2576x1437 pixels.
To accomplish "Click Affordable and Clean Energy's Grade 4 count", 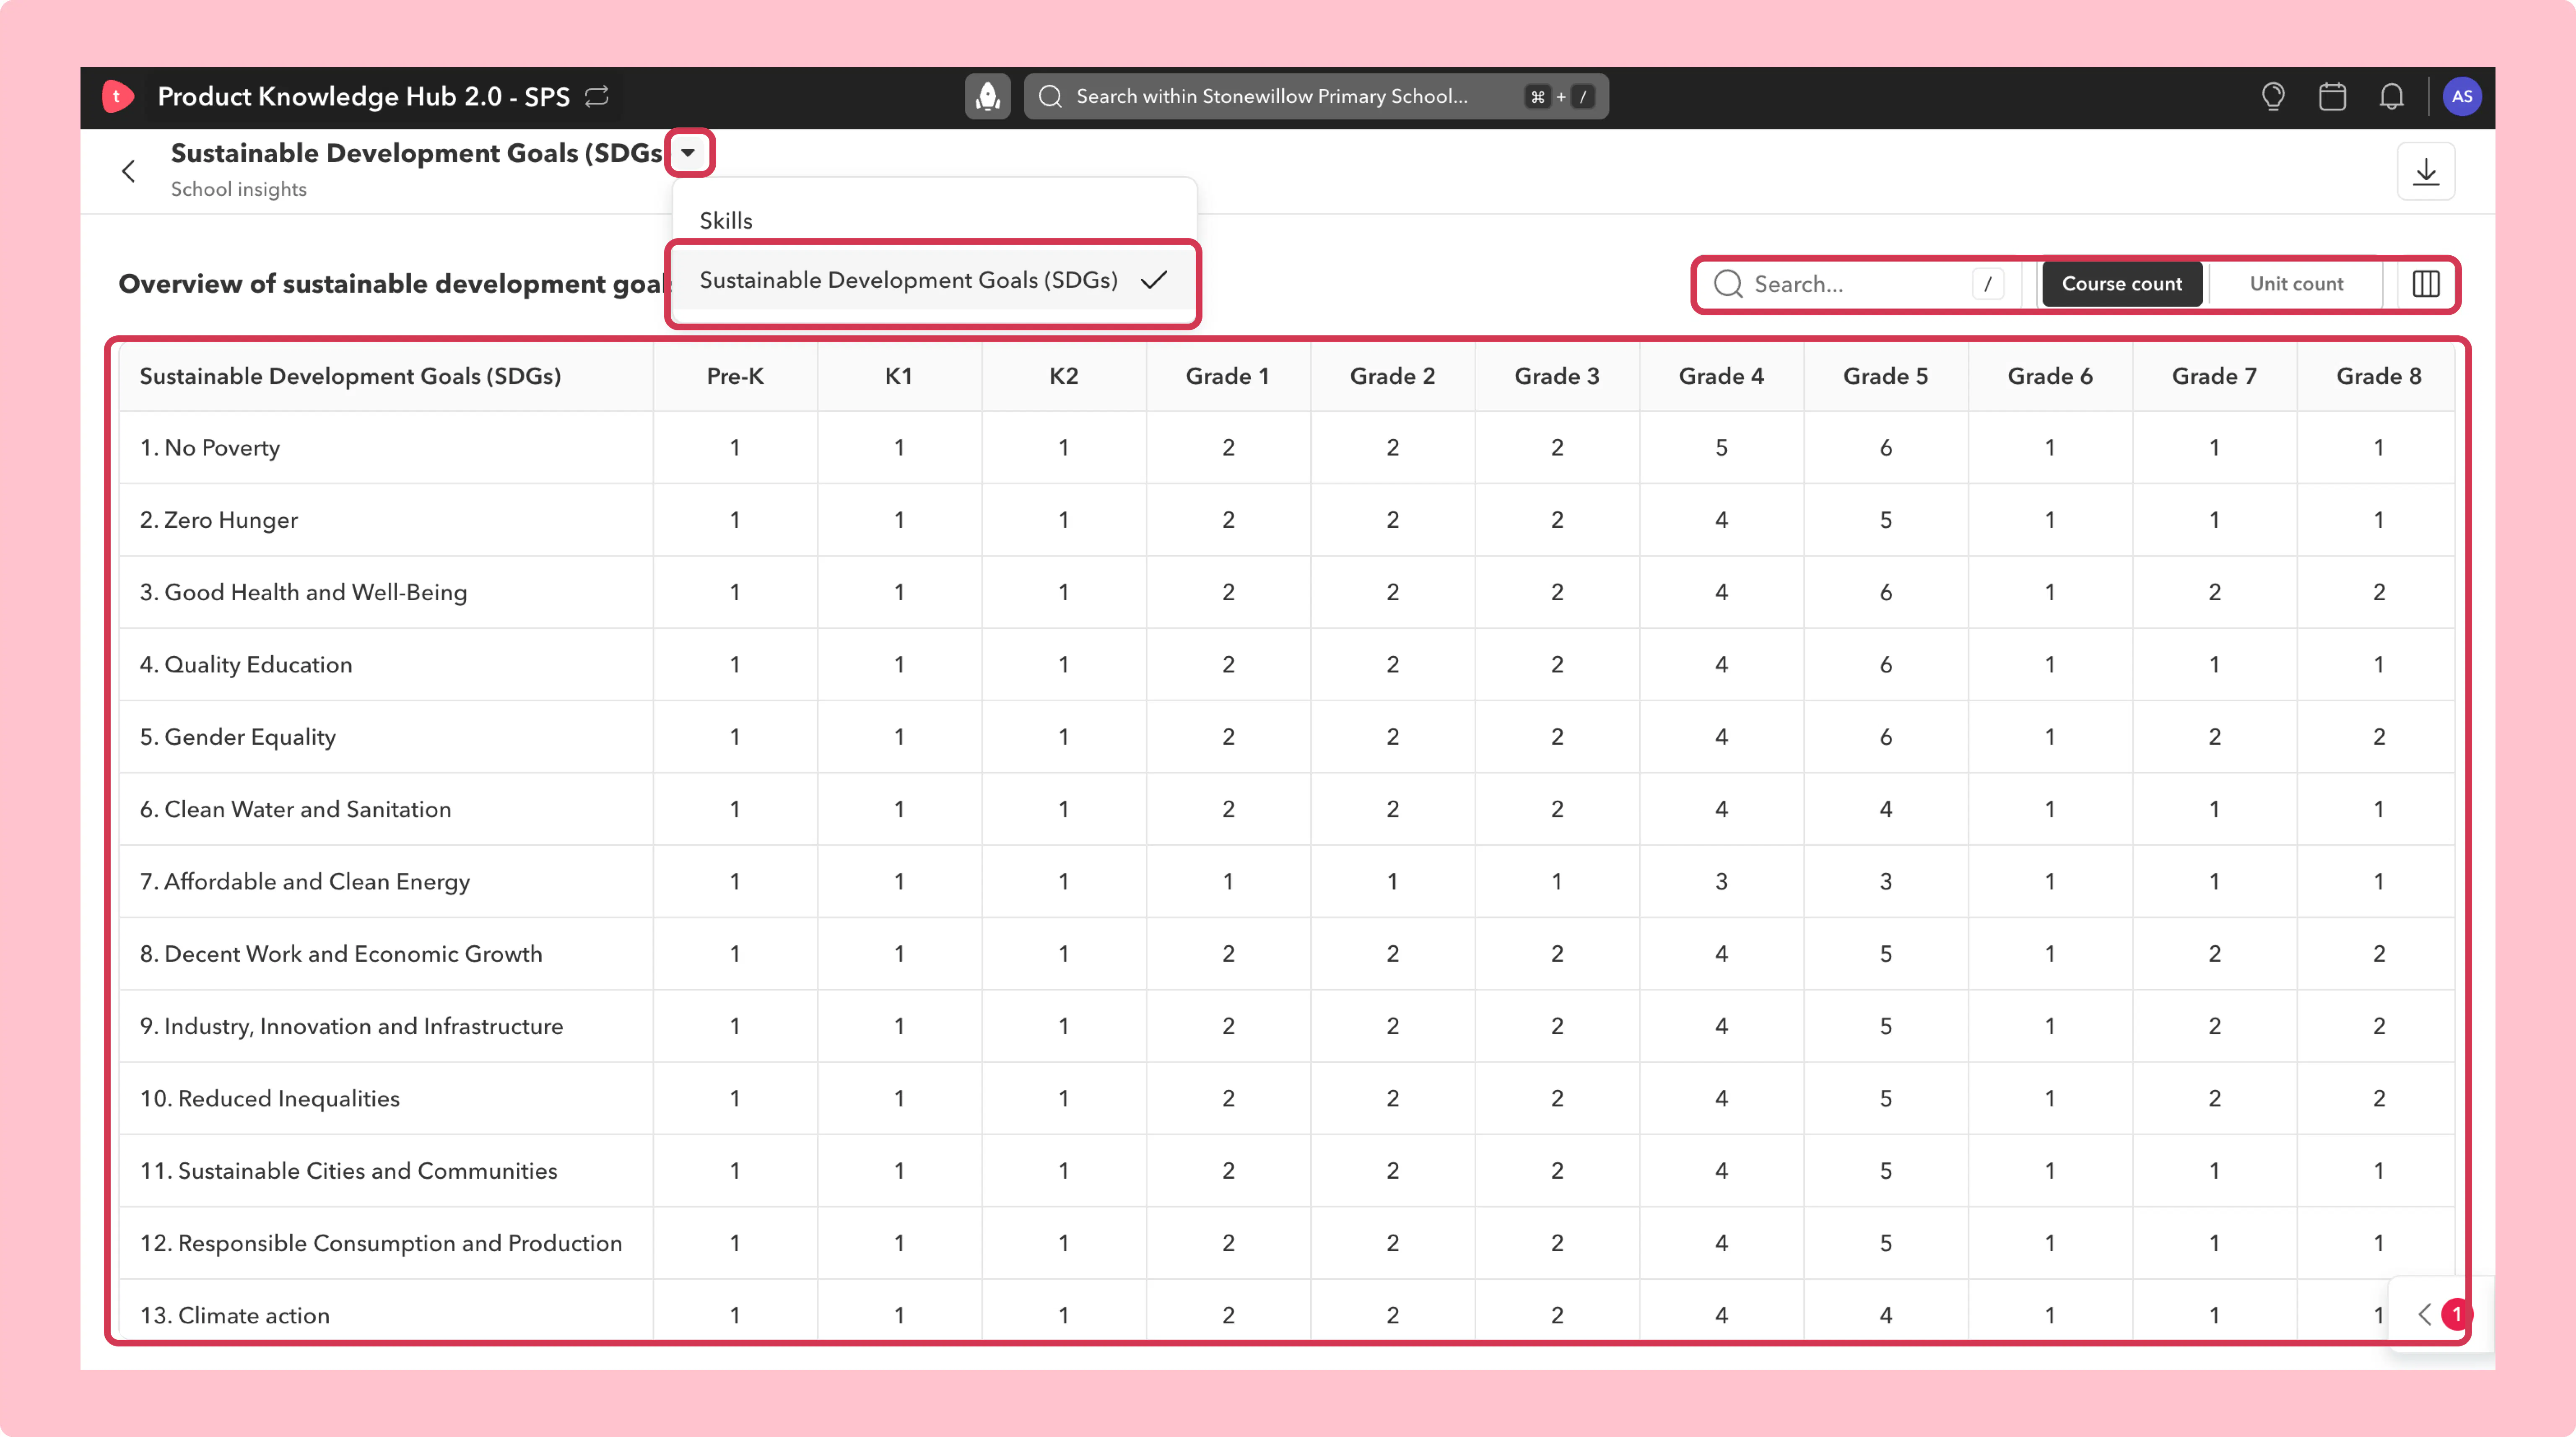I will click(x=1721, y=882).
